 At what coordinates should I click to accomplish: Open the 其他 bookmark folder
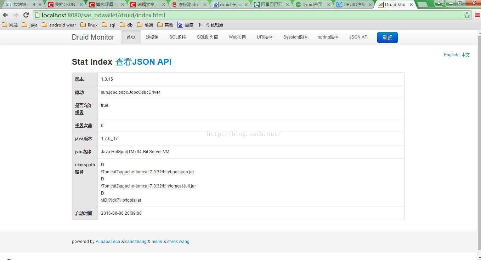click(x=165, y=25)
